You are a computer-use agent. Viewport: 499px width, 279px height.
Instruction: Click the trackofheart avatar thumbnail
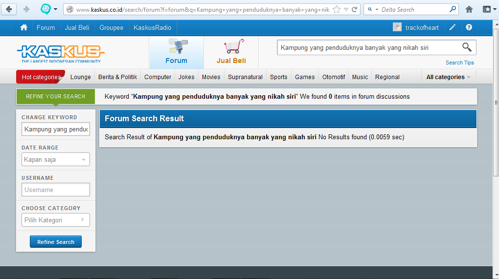tap(397, 27)
